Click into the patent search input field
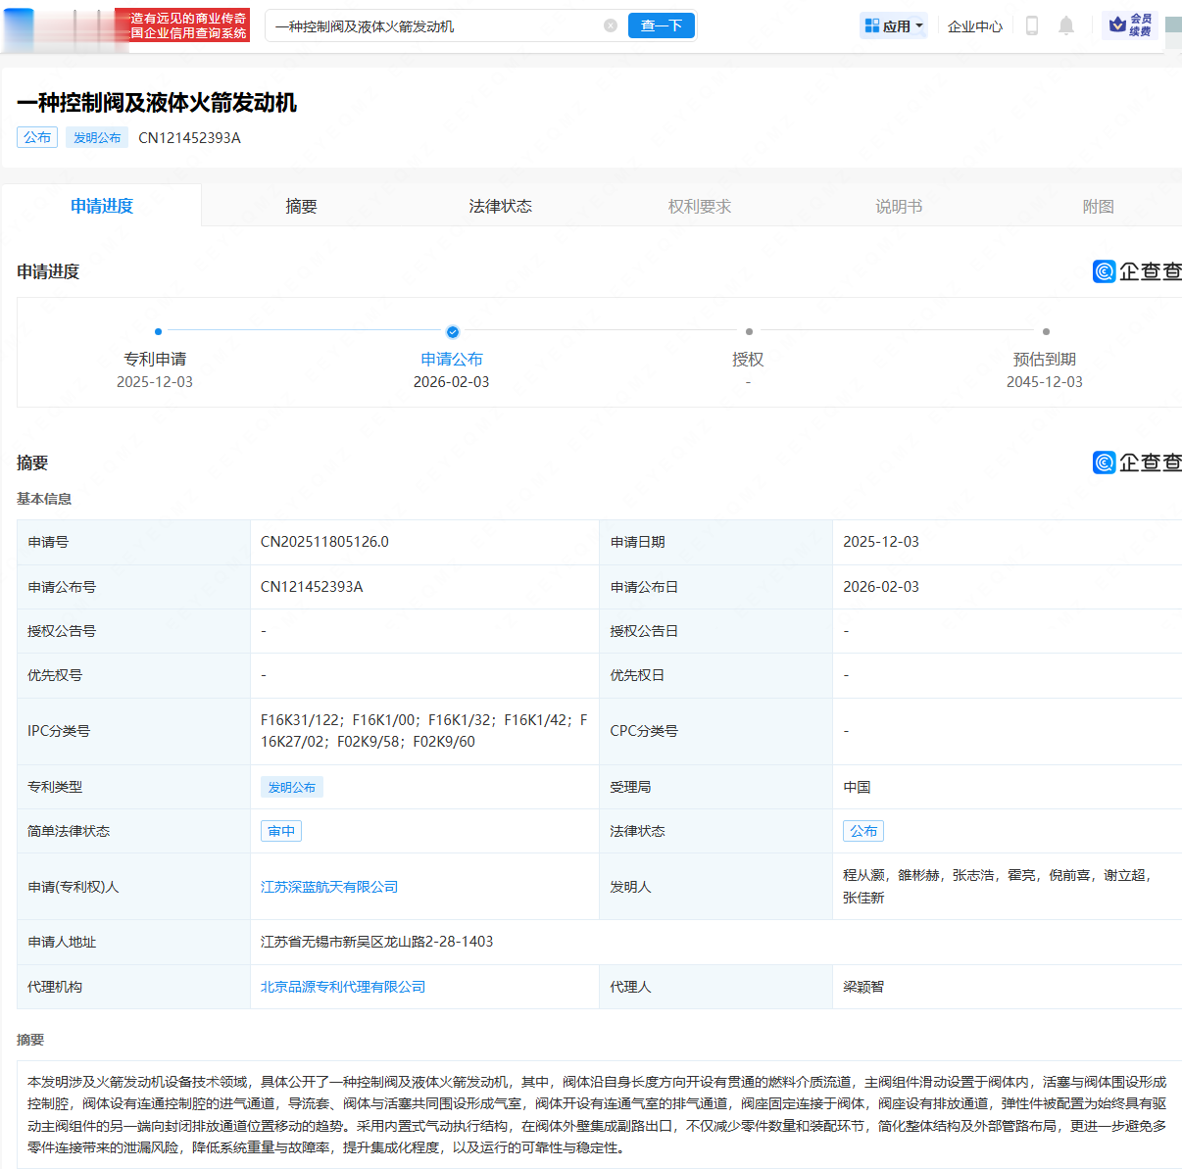The width and height of the screenshot is (1182, 1169). coord(436,26)
